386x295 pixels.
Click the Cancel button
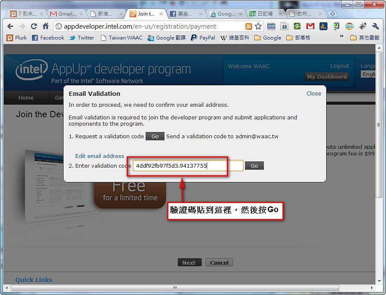coord(219,262)
